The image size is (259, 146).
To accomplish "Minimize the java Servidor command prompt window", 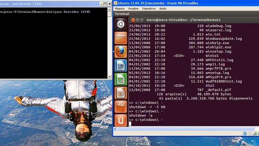I will point(101,4).
